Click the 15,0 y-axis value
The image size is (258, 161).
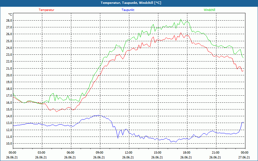(9, 109)
